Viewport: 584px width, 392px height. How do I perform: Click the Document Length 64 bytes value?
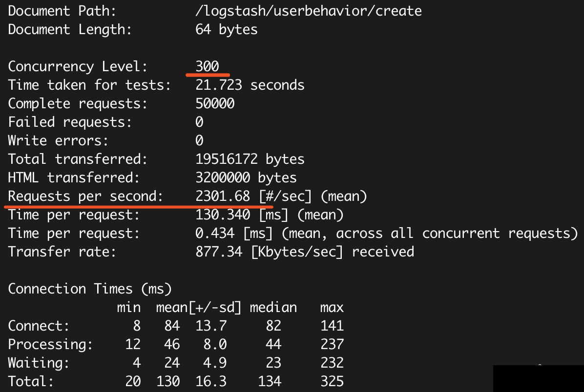pos(227,30)
